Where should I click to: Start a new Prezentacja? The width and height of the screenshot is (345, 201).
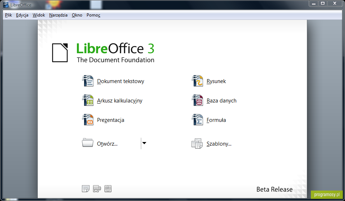111,120
